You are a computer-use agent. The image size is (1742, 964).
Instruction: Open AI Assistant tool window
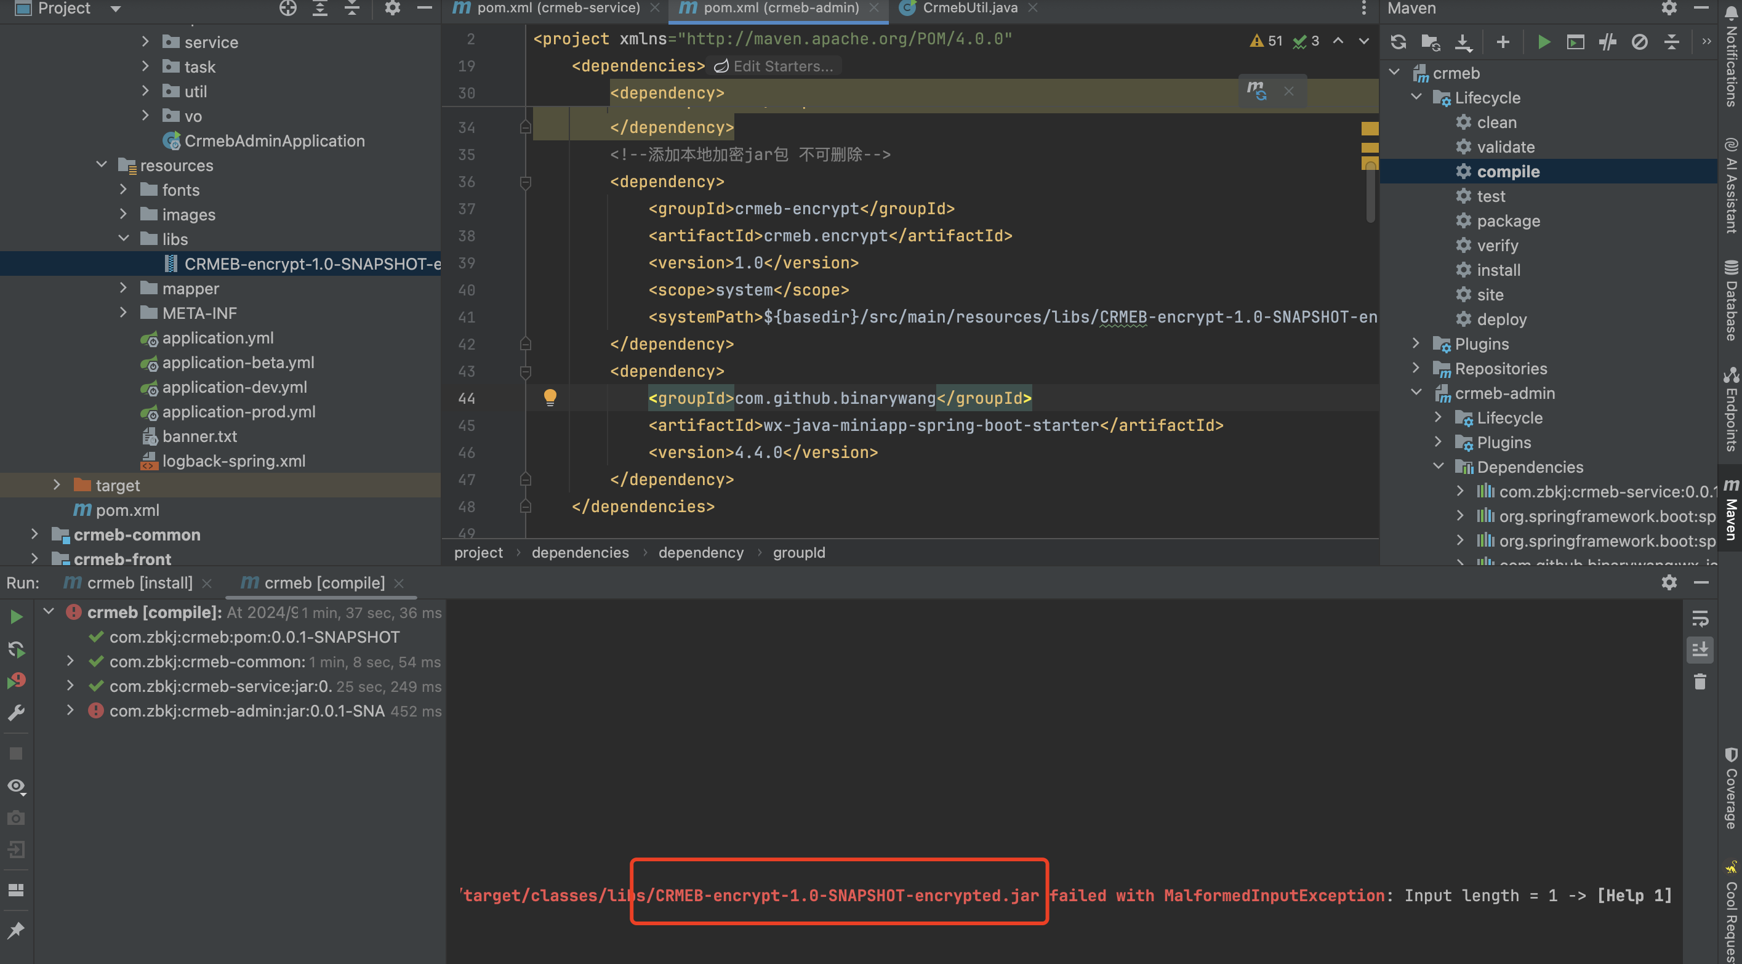(x=1730, y=185)
